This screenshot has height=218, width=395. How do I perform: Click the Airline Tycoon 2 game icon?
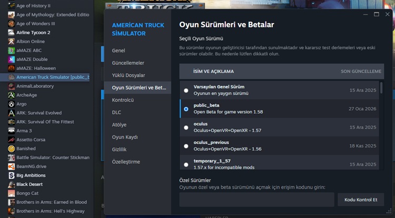pyautogui.click(x=11, y=33)
